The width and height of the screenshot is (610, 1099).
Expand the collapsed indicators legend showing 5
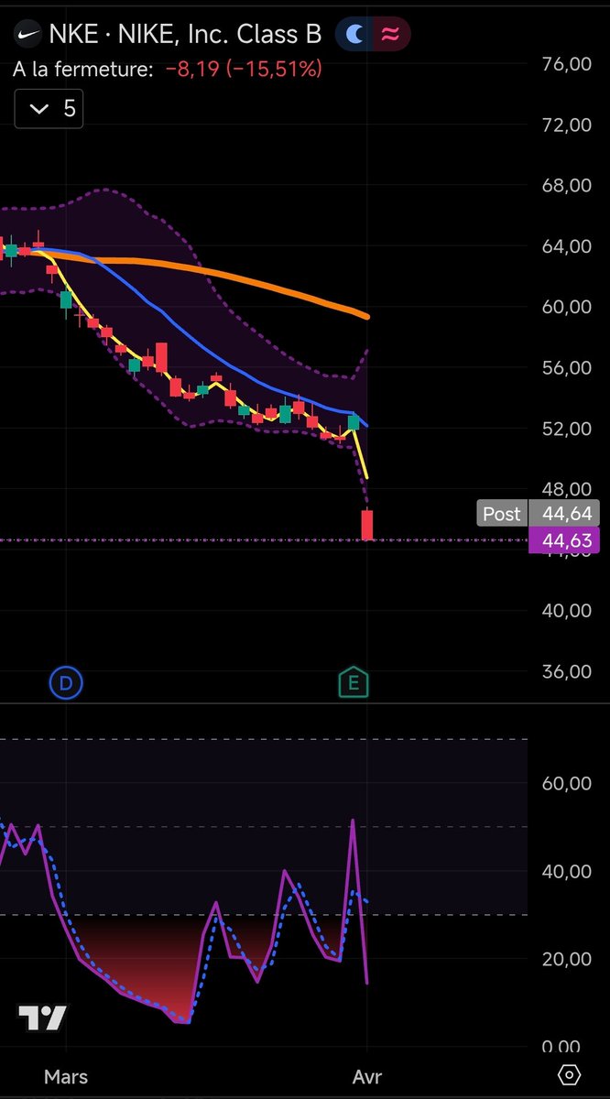click(49, 109)
